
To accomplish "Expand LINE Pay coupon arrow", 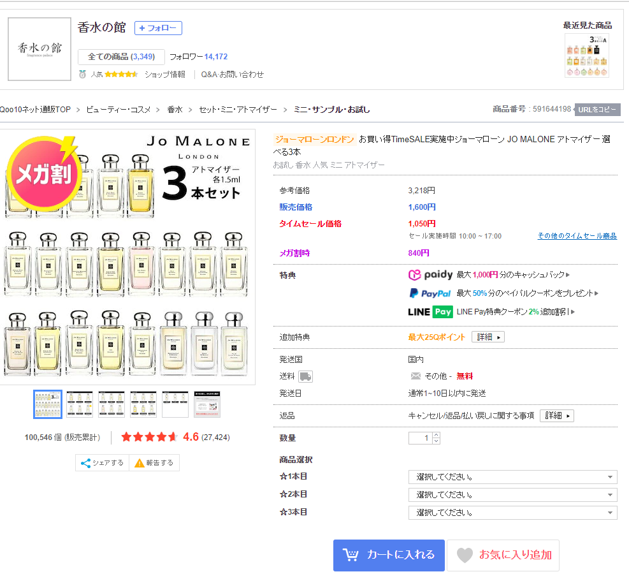I will (573, 312).
